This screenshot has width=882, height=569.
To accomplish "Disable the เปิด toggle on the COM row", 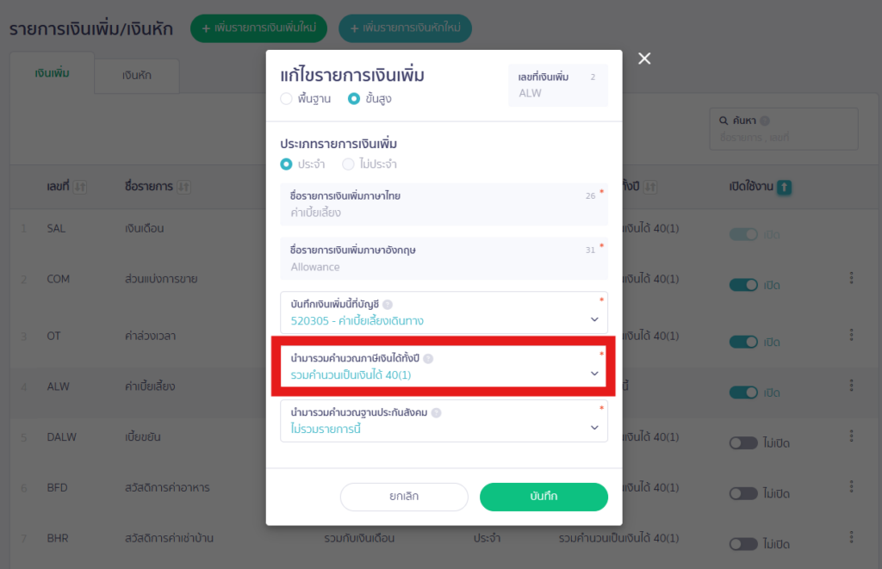I will coord(742,284).
